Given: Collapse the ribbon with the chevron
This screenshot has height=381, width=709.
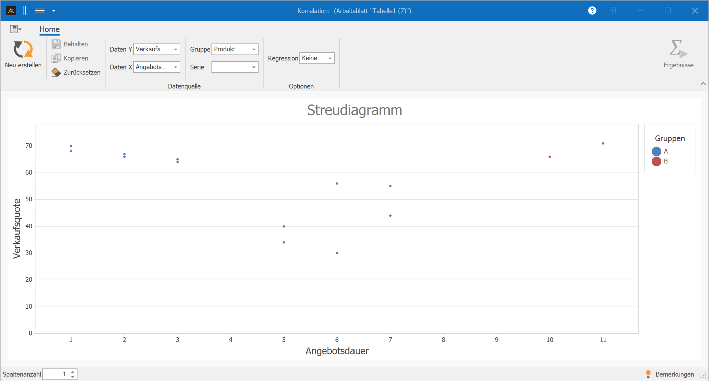Looking at the screenshot, I should [x=703, y=83].
